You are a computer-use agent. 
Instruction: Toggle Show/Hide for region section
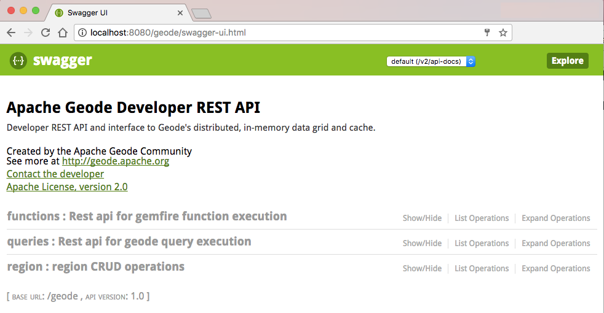point(422,269)
